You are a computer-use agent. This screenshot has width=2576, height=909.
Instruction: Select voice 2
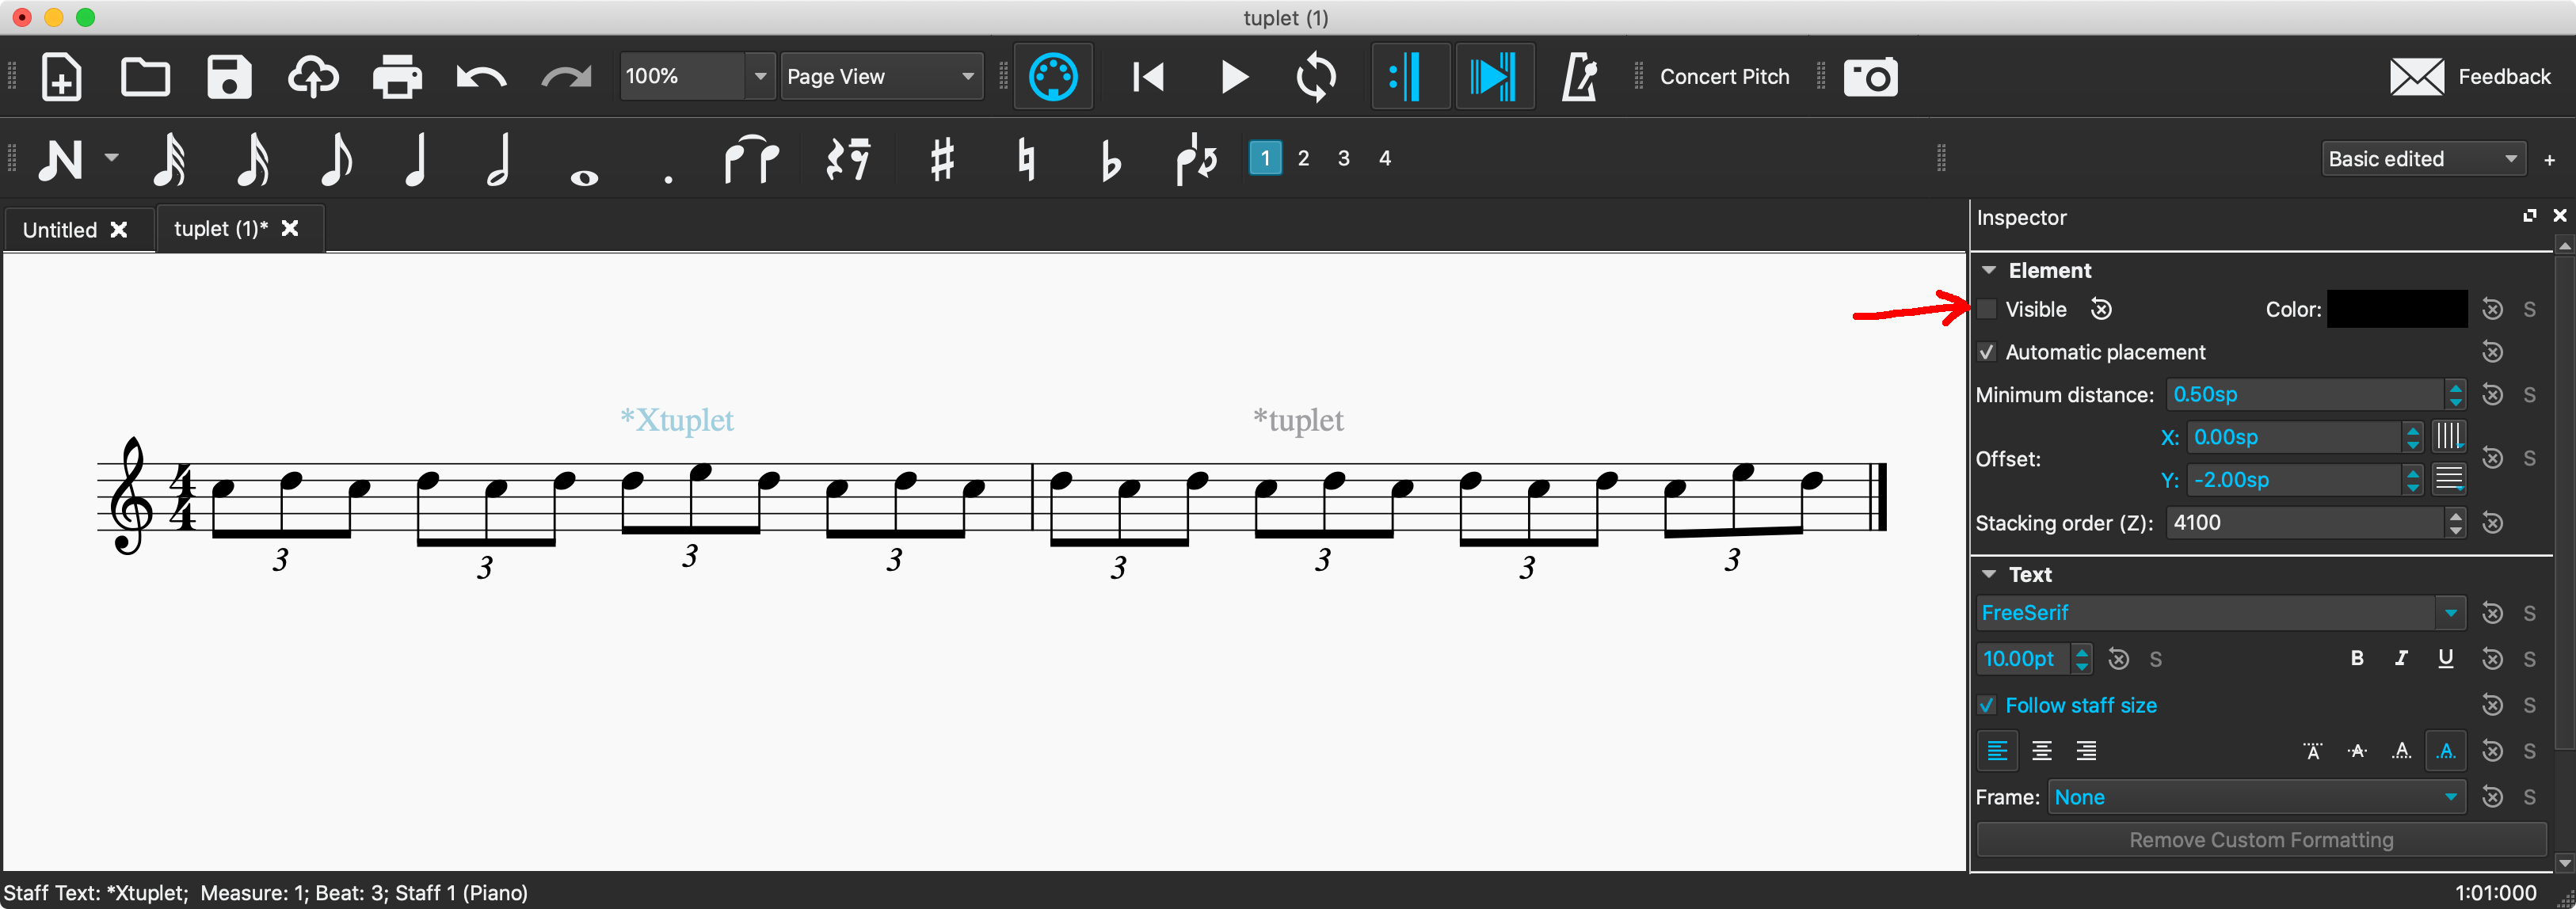click(x=1304, y=158)
